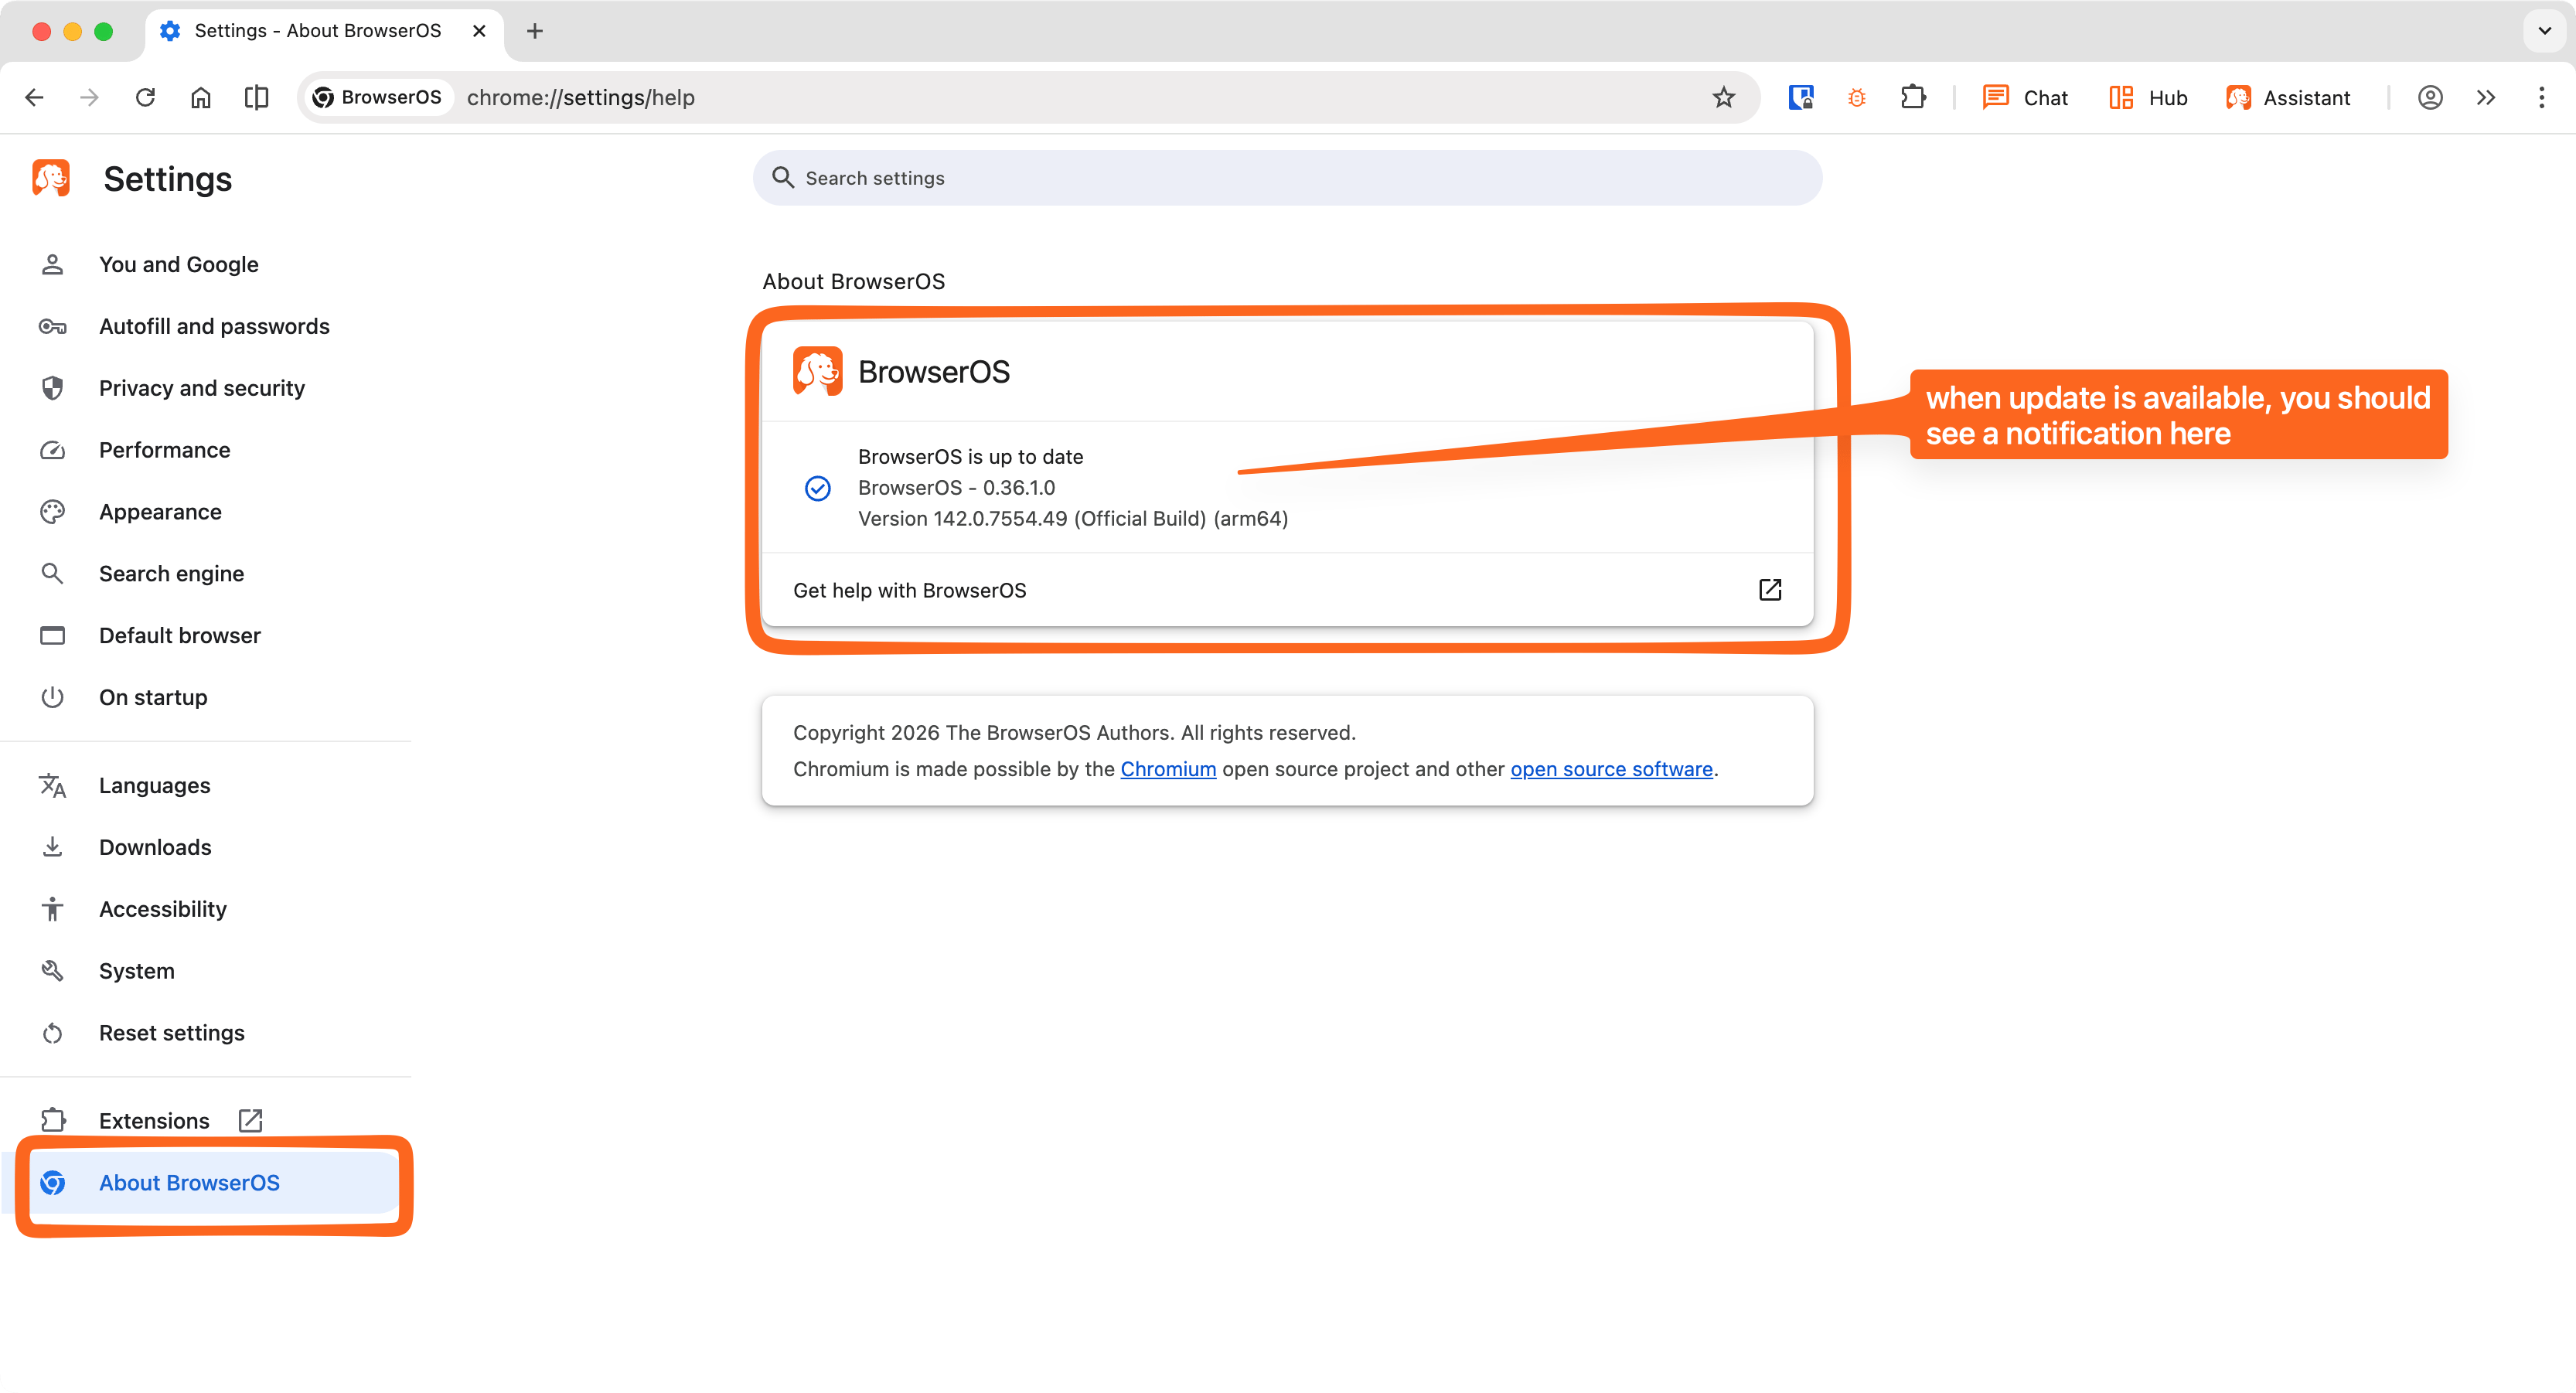Viewport: 2576px width, 1393px height.
Task: Click the palette Appearance icon
Action: coord(52,512)
